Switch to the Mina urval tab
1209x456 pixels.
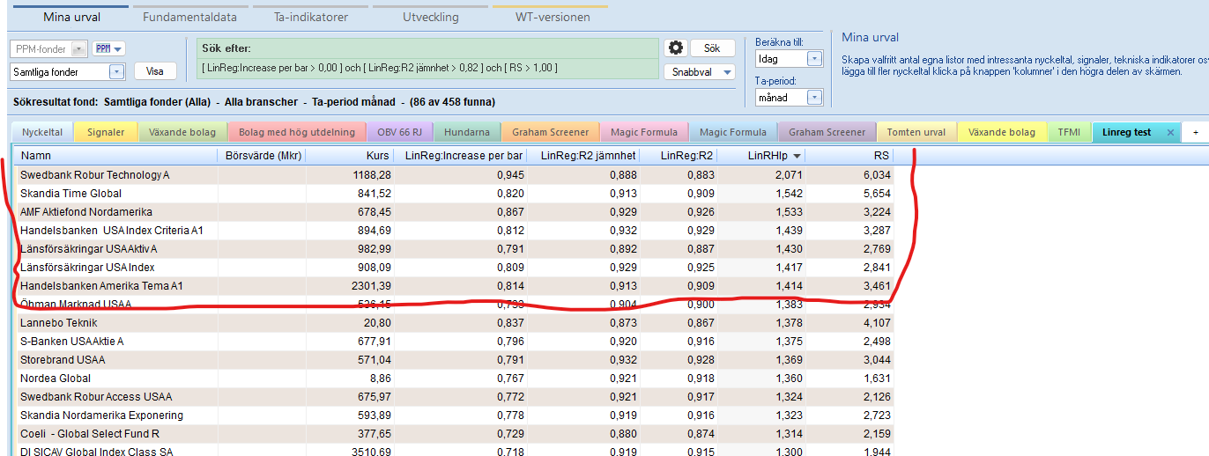coord(71,17)
